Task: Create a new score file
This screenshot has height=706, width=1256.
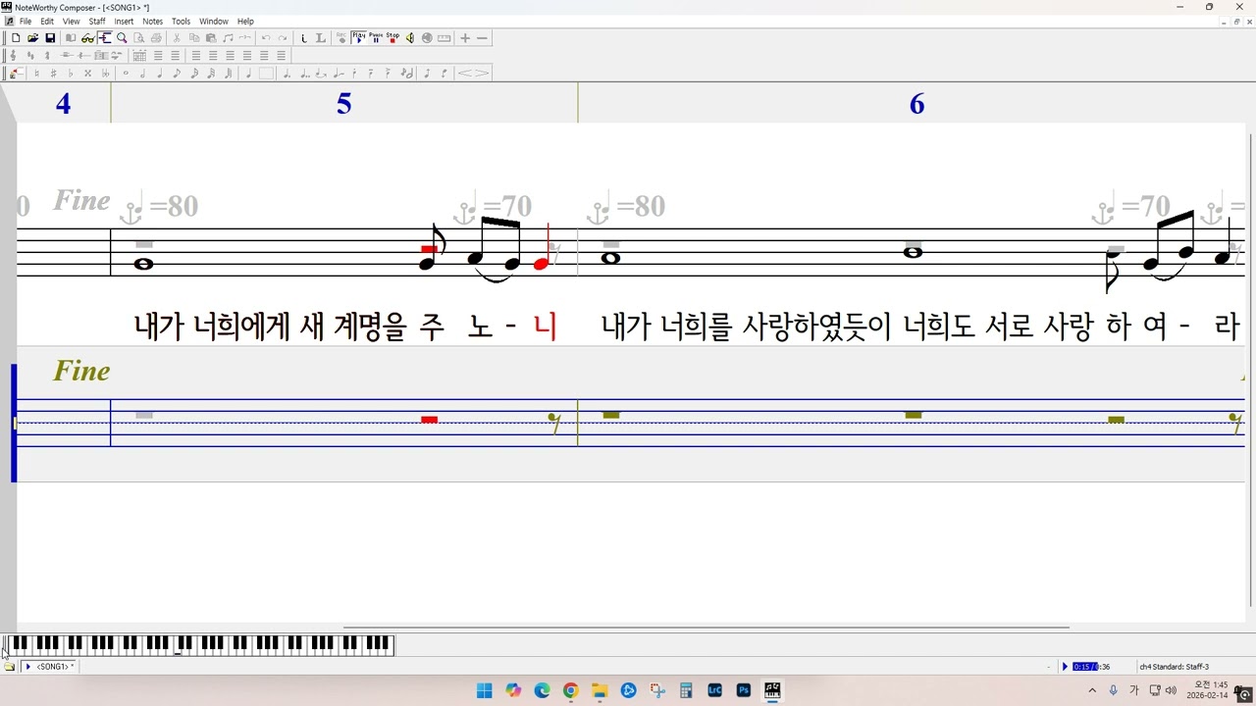Action: [16, 38]
